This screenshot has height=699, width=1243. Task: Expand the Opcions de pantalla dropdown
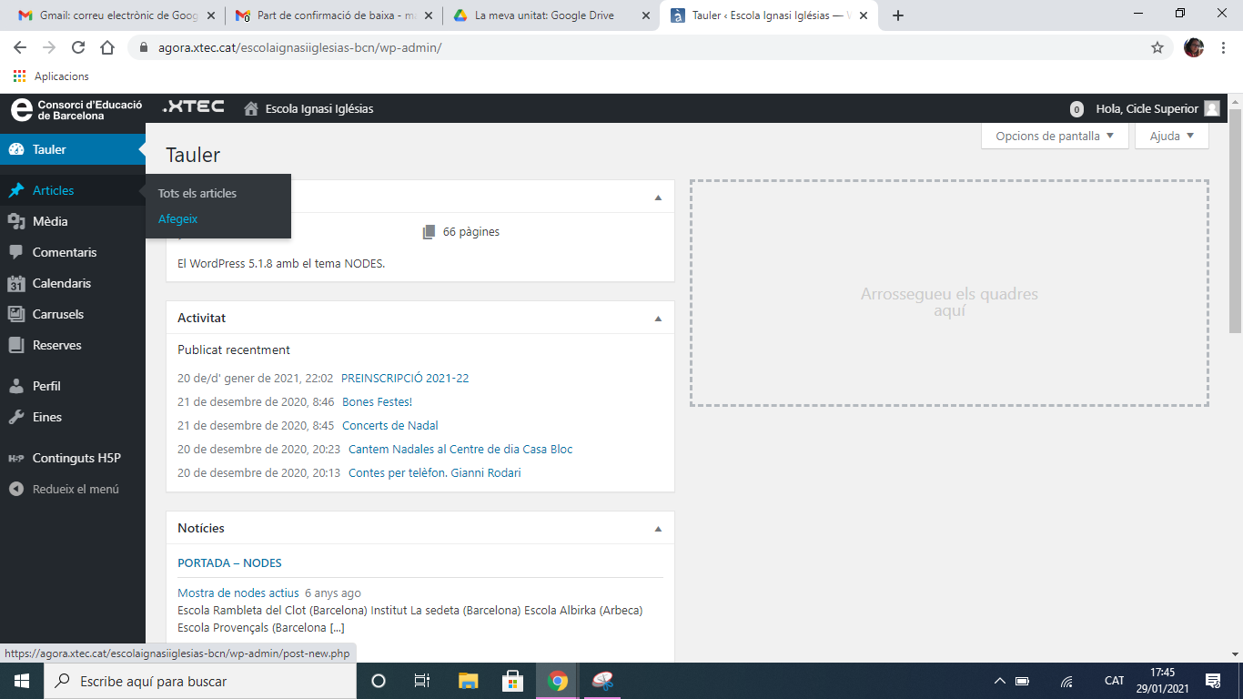click(1054, 137)
